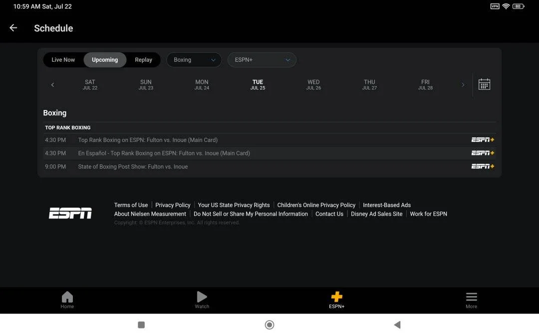Open the Watch play icon
This screenshot has height=336, width=539.
(202, 297)
